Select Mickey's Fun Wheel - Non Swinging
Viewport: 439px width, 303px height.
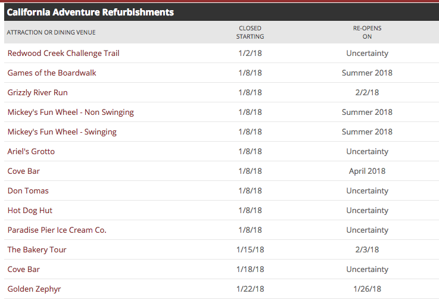(70, 112)
